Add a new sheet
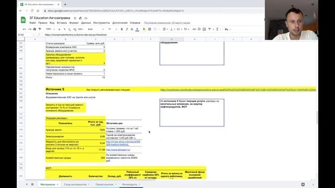The height and width of the screenshot is (188, 335). [x=27, y=184]
